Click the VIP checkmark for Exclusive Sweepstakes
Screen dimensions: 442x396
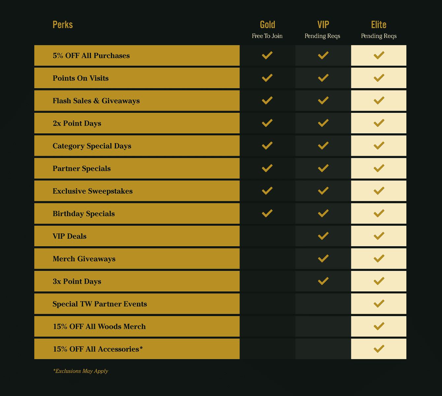(x=323, y=190)
